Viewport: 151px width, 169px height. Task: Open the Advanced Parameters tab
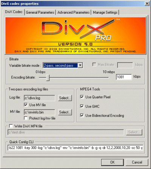coord(74,13)
